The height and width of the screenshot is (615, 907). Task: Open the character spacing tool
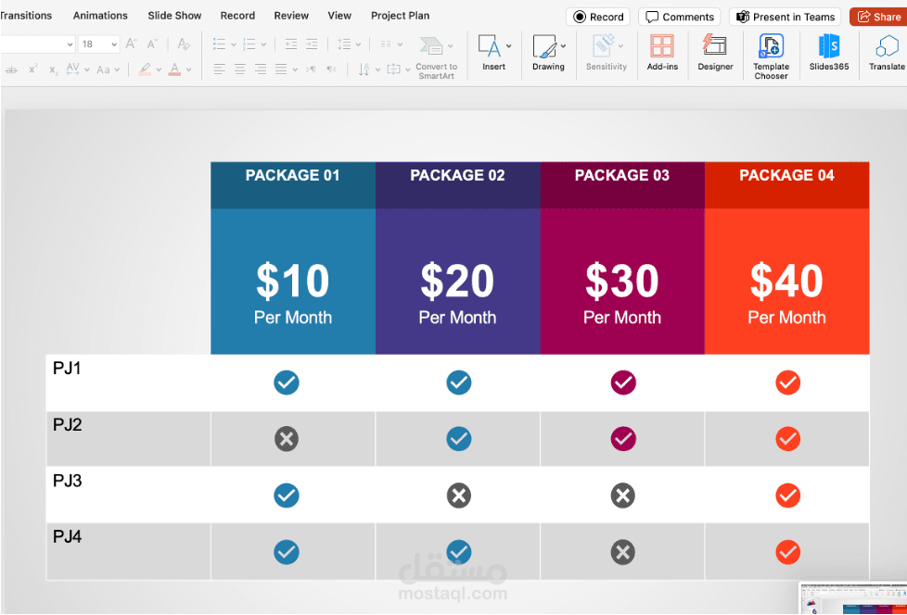[73, 69]
